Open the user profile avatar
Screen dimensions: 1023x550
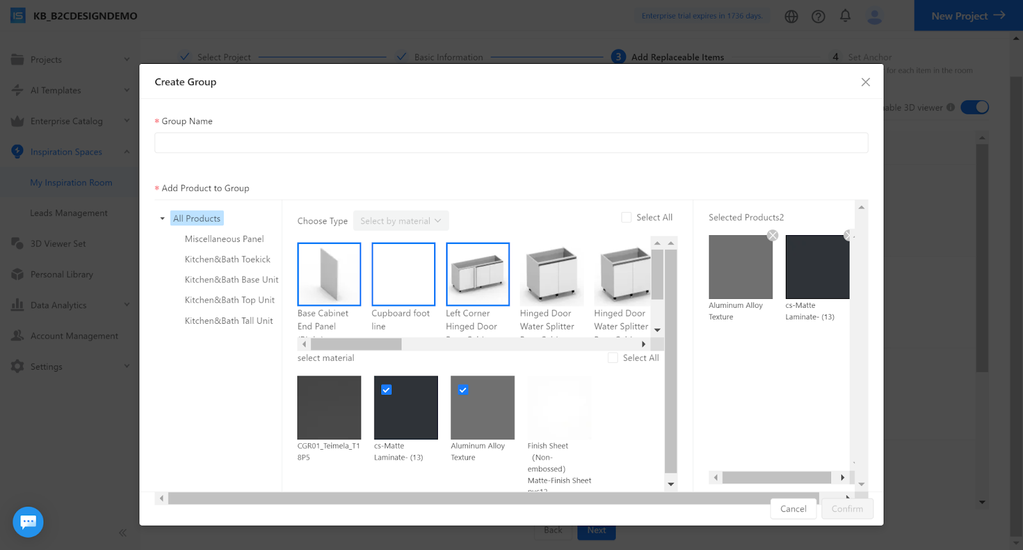tap(874, 17)
